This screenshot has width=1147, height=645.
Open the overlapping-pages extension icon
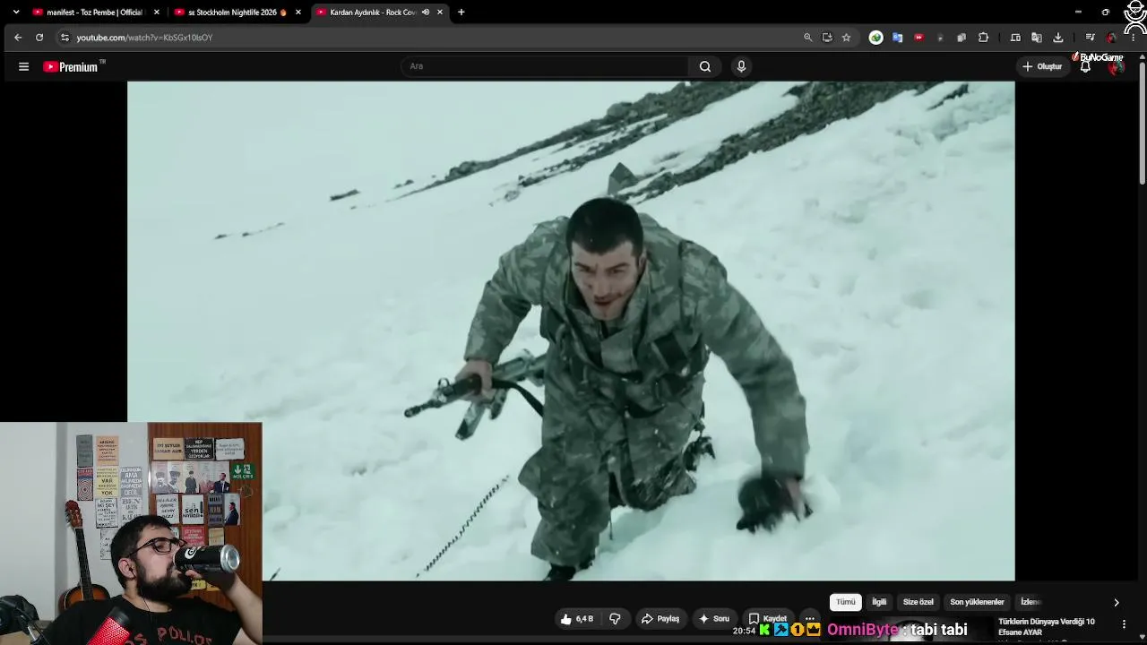pyautogui.click(x=962, y=38)
